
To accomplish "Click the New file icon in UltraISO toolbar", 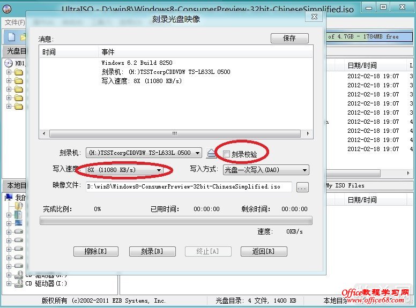I will [11, 37].
